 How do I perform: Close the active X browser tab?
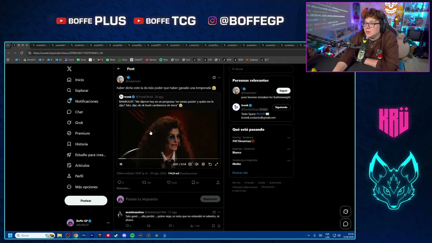pyautogui.click(x=27, y=45)
